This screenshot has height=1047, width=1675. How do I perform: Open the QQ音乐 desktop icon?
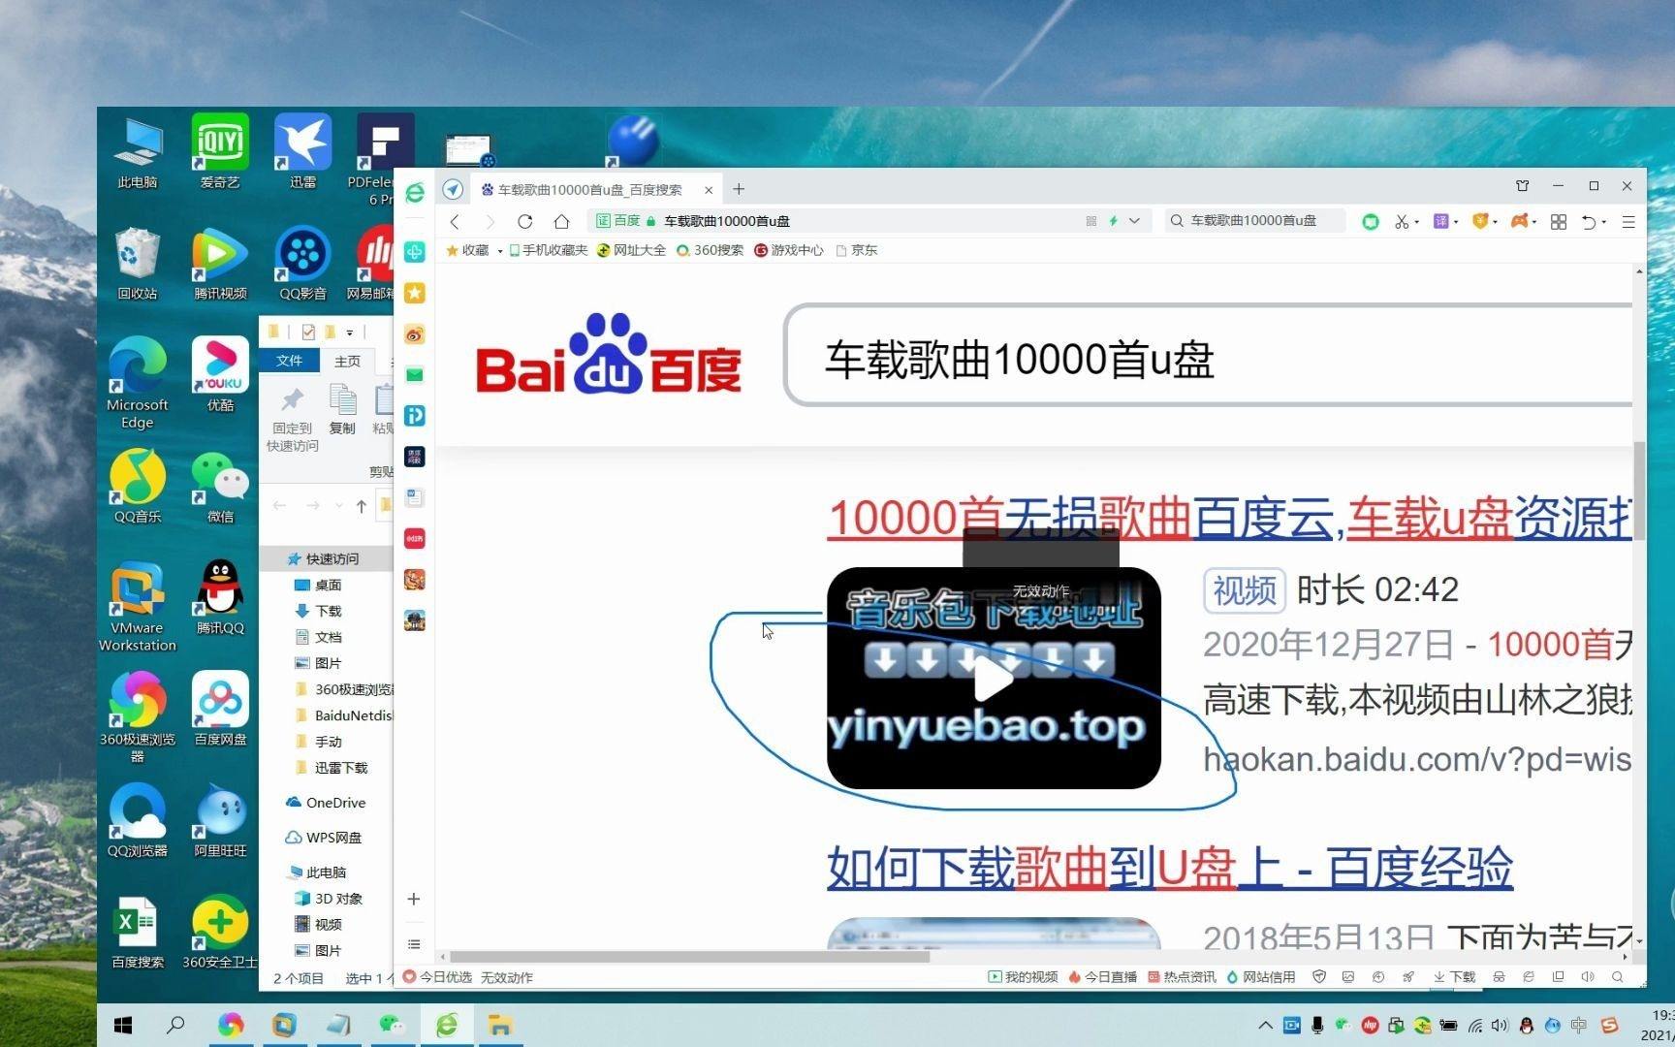pyautogui.click(x=138, y=487)
